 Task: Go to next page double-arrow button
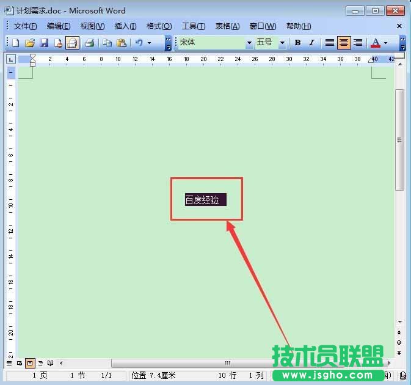click(399, 353)
